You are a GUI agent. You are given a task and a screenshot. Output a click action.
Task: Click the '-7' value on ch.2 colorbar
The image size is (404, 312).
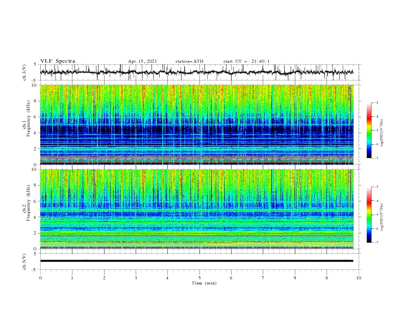376,243
